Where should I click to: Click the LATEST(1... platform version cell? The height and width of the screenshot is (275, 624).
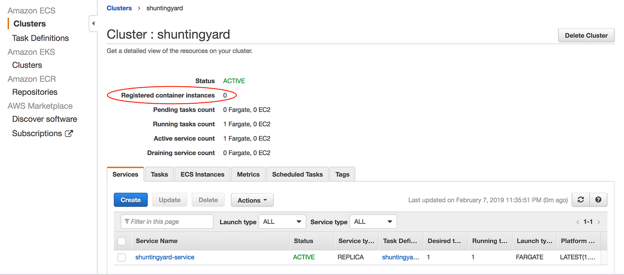click(578, 257)
